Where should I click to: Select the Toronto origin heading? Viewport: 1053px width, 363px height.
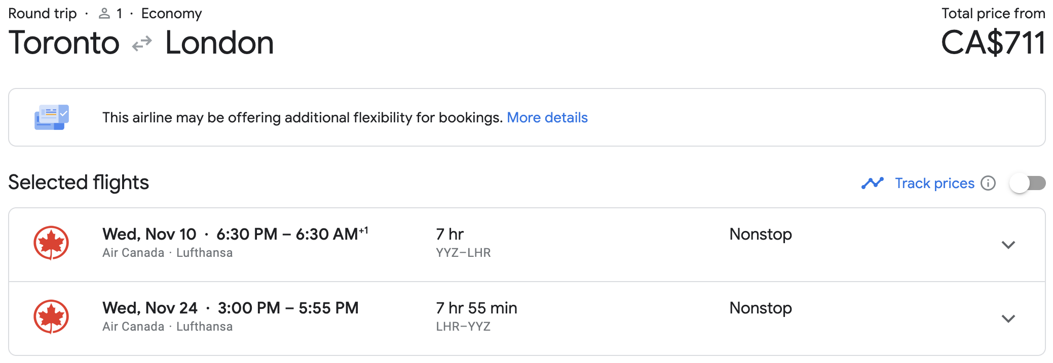click(64, 43)
